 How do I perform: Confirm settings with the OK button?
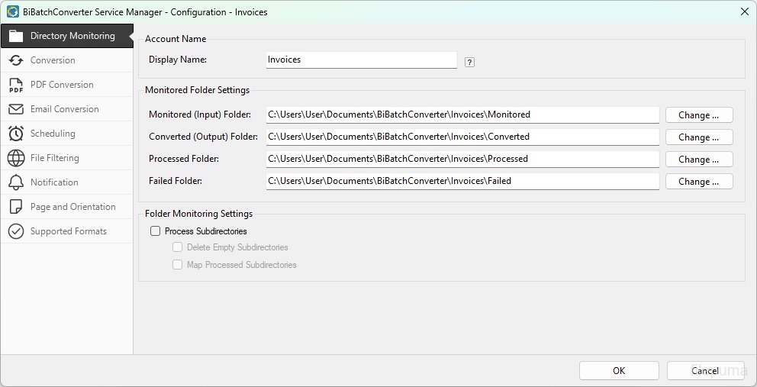[618, 370]
